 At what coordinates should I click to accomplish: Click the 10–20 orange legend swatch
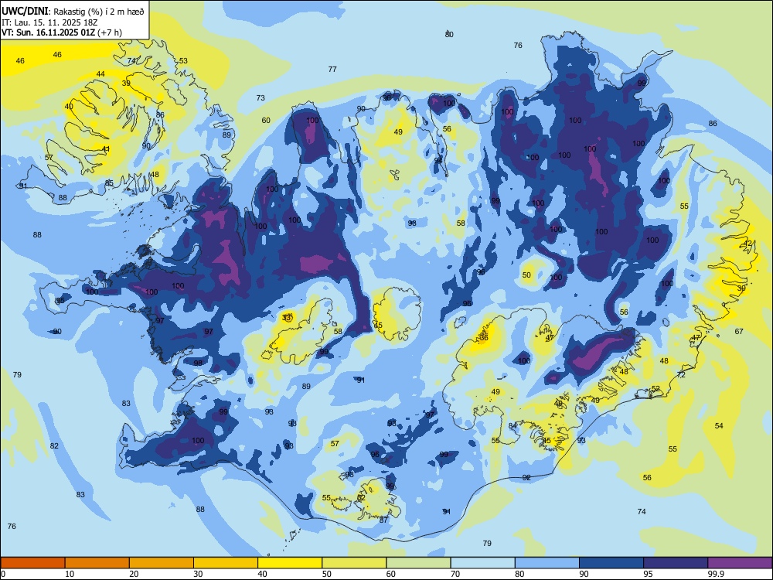(x=97, y=563)
